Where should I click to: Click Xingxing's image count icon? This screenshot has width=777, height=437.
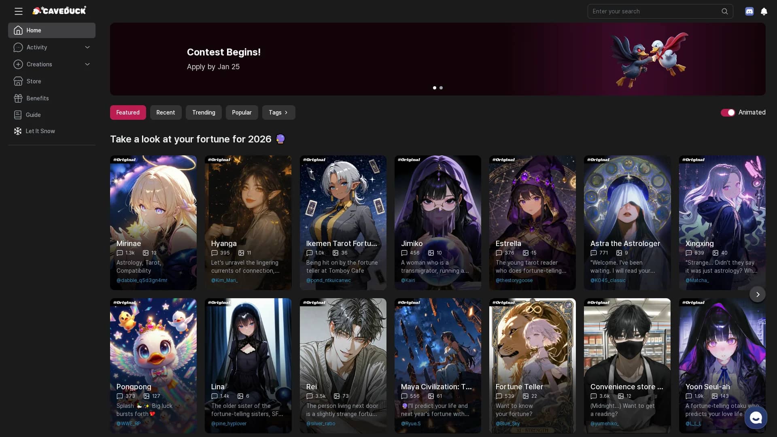(x=715, y=253)
